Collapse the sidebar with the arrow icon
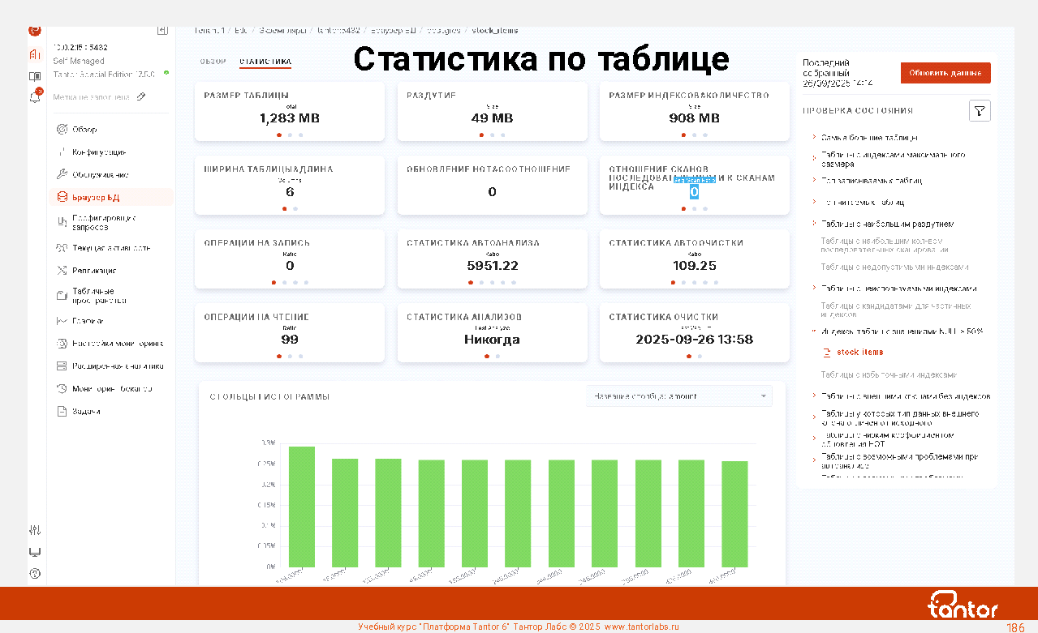Screen dimensions: 1038x633 point(162,30)
